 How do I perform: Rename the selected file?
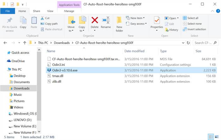pyautogui.click(x=106, y=22)
